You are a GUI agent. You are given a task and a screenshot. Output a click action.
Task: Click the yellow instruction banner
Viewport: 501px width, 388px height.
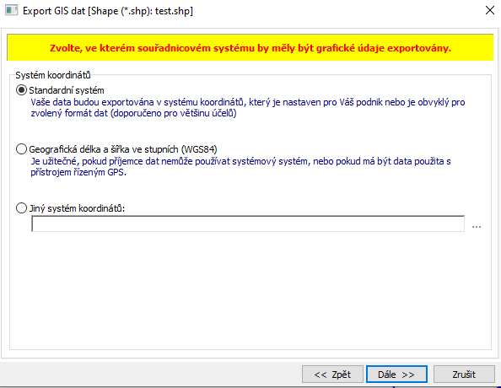(x=250, y=47)
